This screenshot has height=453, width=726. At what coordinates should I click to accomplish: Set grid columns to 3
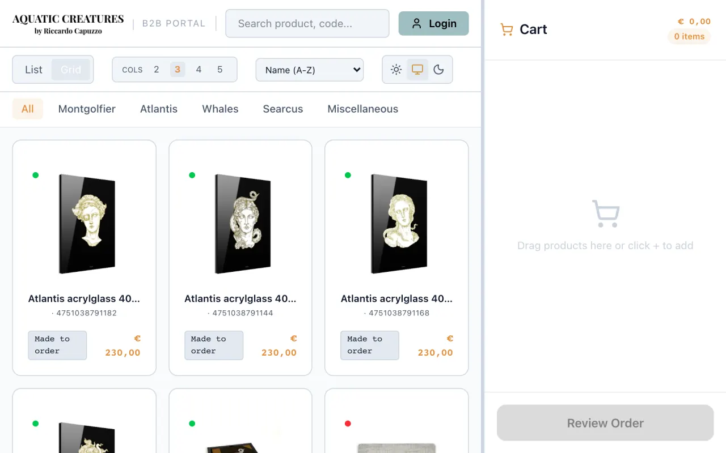coord(178,70)
